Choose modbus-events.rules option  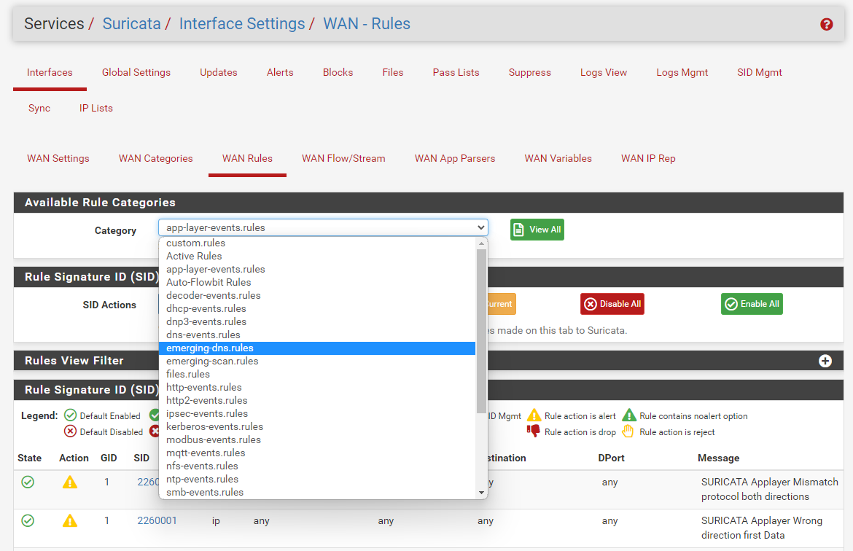(317, 439)
